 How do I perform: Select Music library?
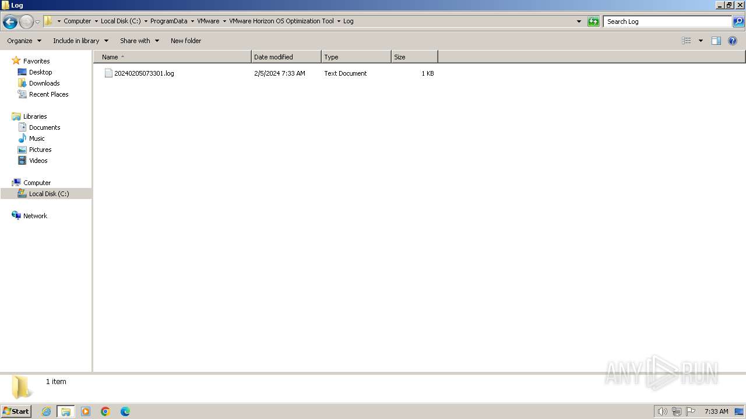coord(37,139)
